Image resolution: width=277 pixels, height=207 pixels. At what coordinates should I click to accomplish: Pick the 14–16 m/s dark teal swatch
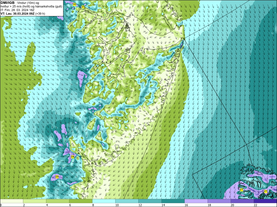[x=173, y=201]
